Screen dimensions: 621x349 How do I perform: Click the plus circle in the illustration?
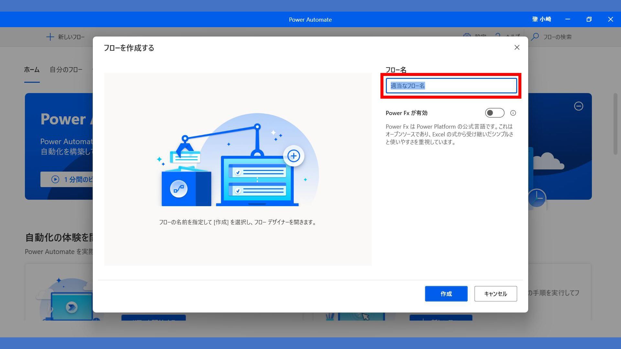point(294,156)
